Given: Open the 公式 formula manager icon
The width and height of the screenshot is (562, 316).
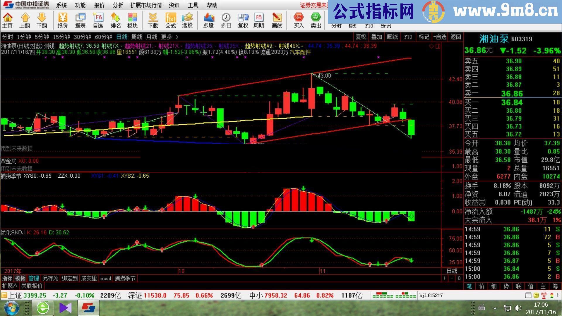Looking at the screenshot, I should point(170,20).
